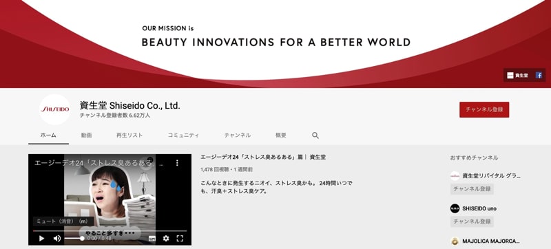Open the 再生リスト tab
This screenshot has height=249, width=551.
[x=129, y=136]
